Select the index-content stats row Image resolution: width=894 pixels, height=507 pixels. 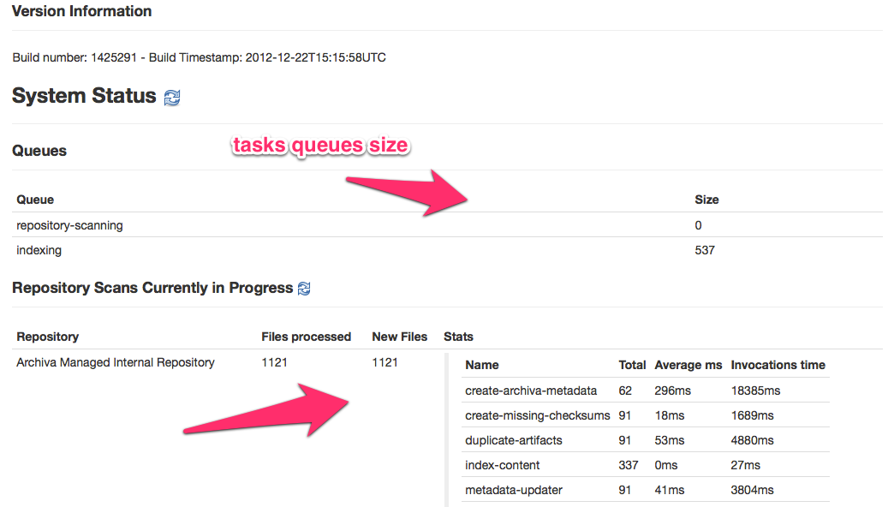tap(503, 465)
